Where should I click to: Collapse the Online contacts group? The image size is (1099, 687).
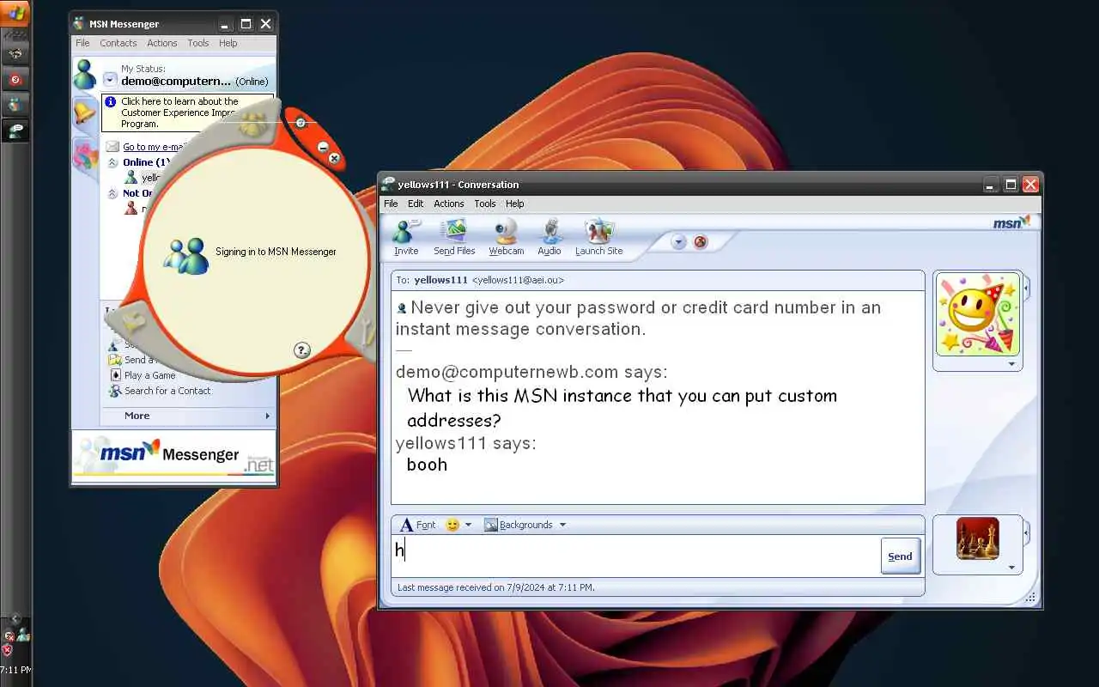pos(112,162)
